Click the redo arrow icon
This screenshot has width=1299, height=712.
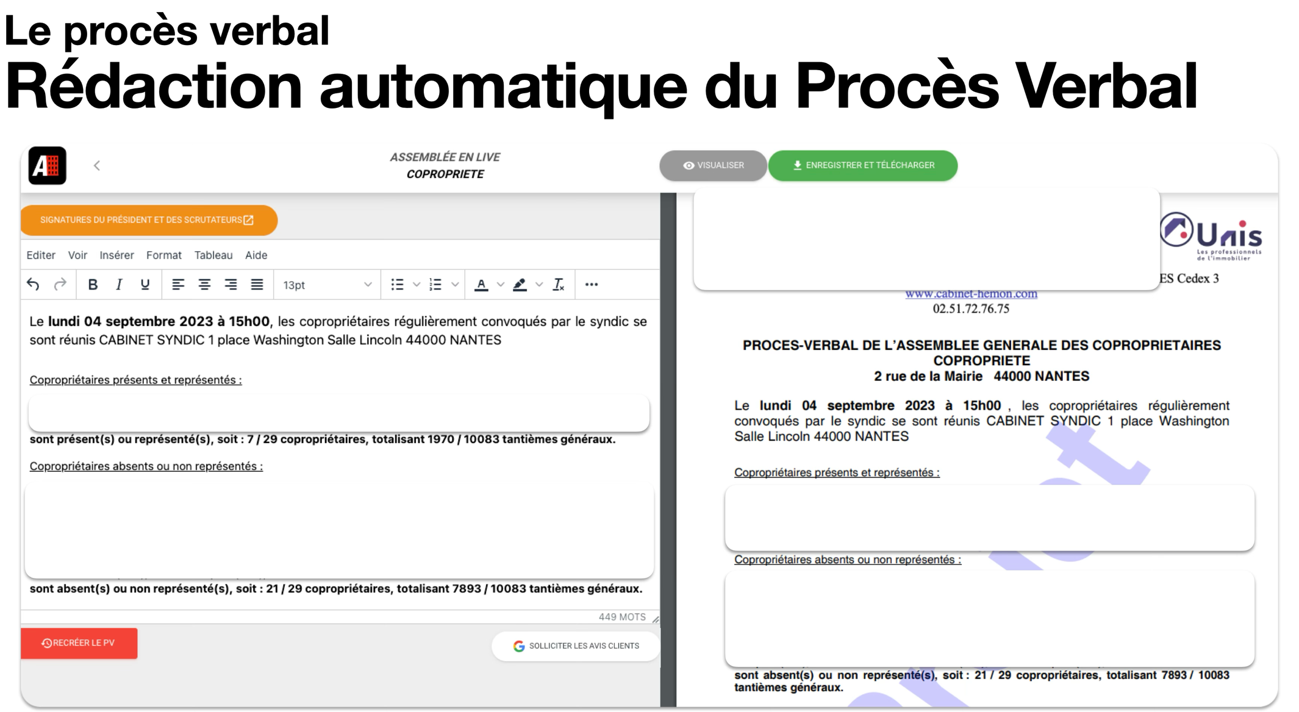click(x=60, y=285)
